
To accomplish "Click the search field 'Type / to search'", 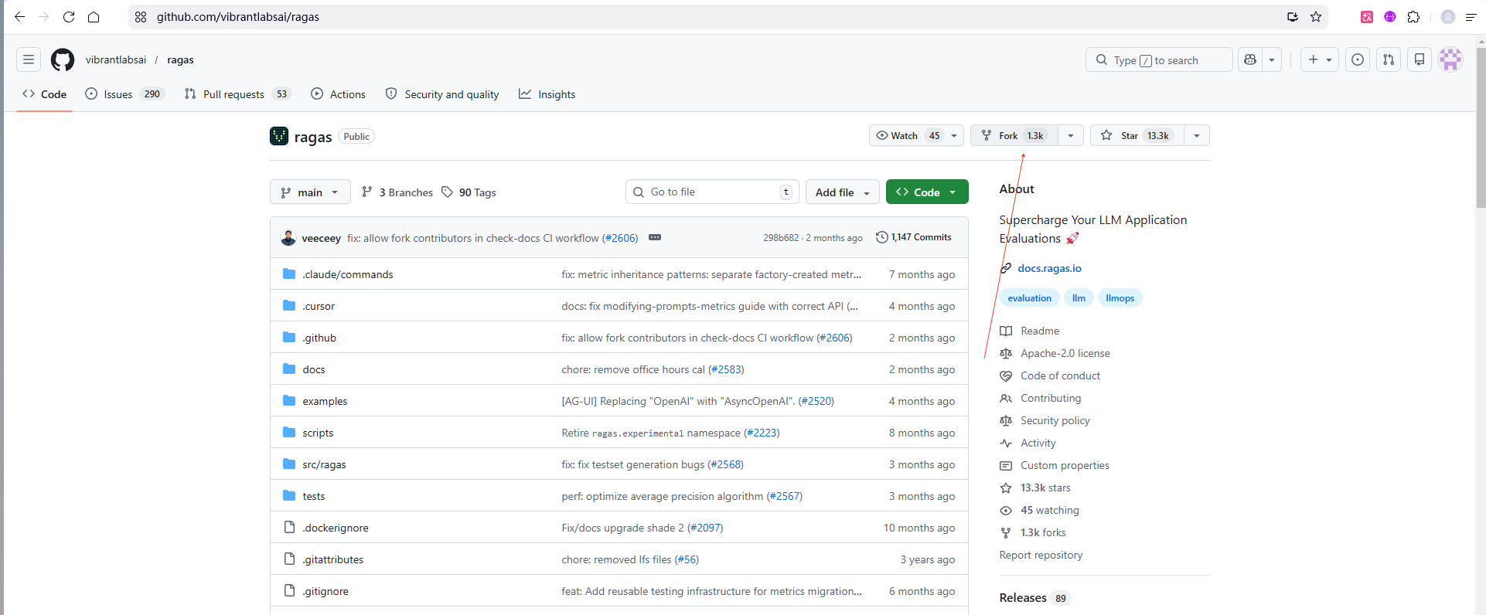I will coord(1159,59).
